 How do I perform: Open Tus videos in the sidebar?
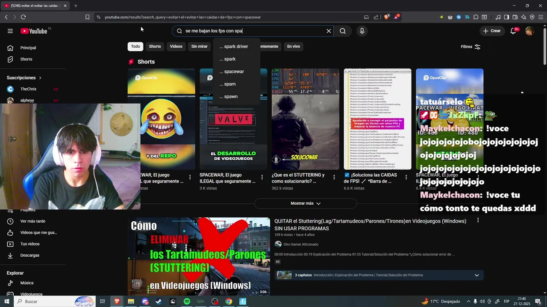[33, 244]
